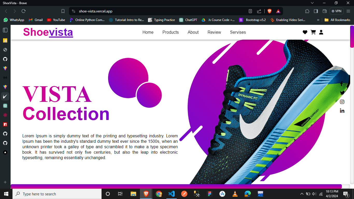Go forward to next page
354x199 pixels.
coord(15,11)
